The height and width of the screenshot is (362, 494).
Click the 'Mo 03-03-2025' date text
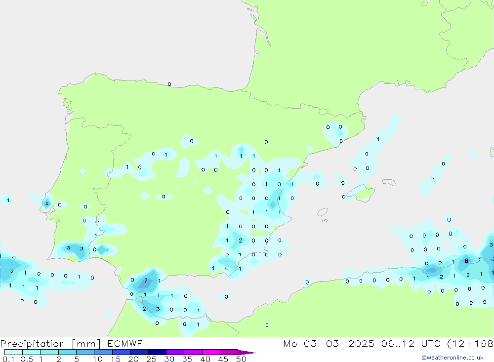[x=329, y=343]
